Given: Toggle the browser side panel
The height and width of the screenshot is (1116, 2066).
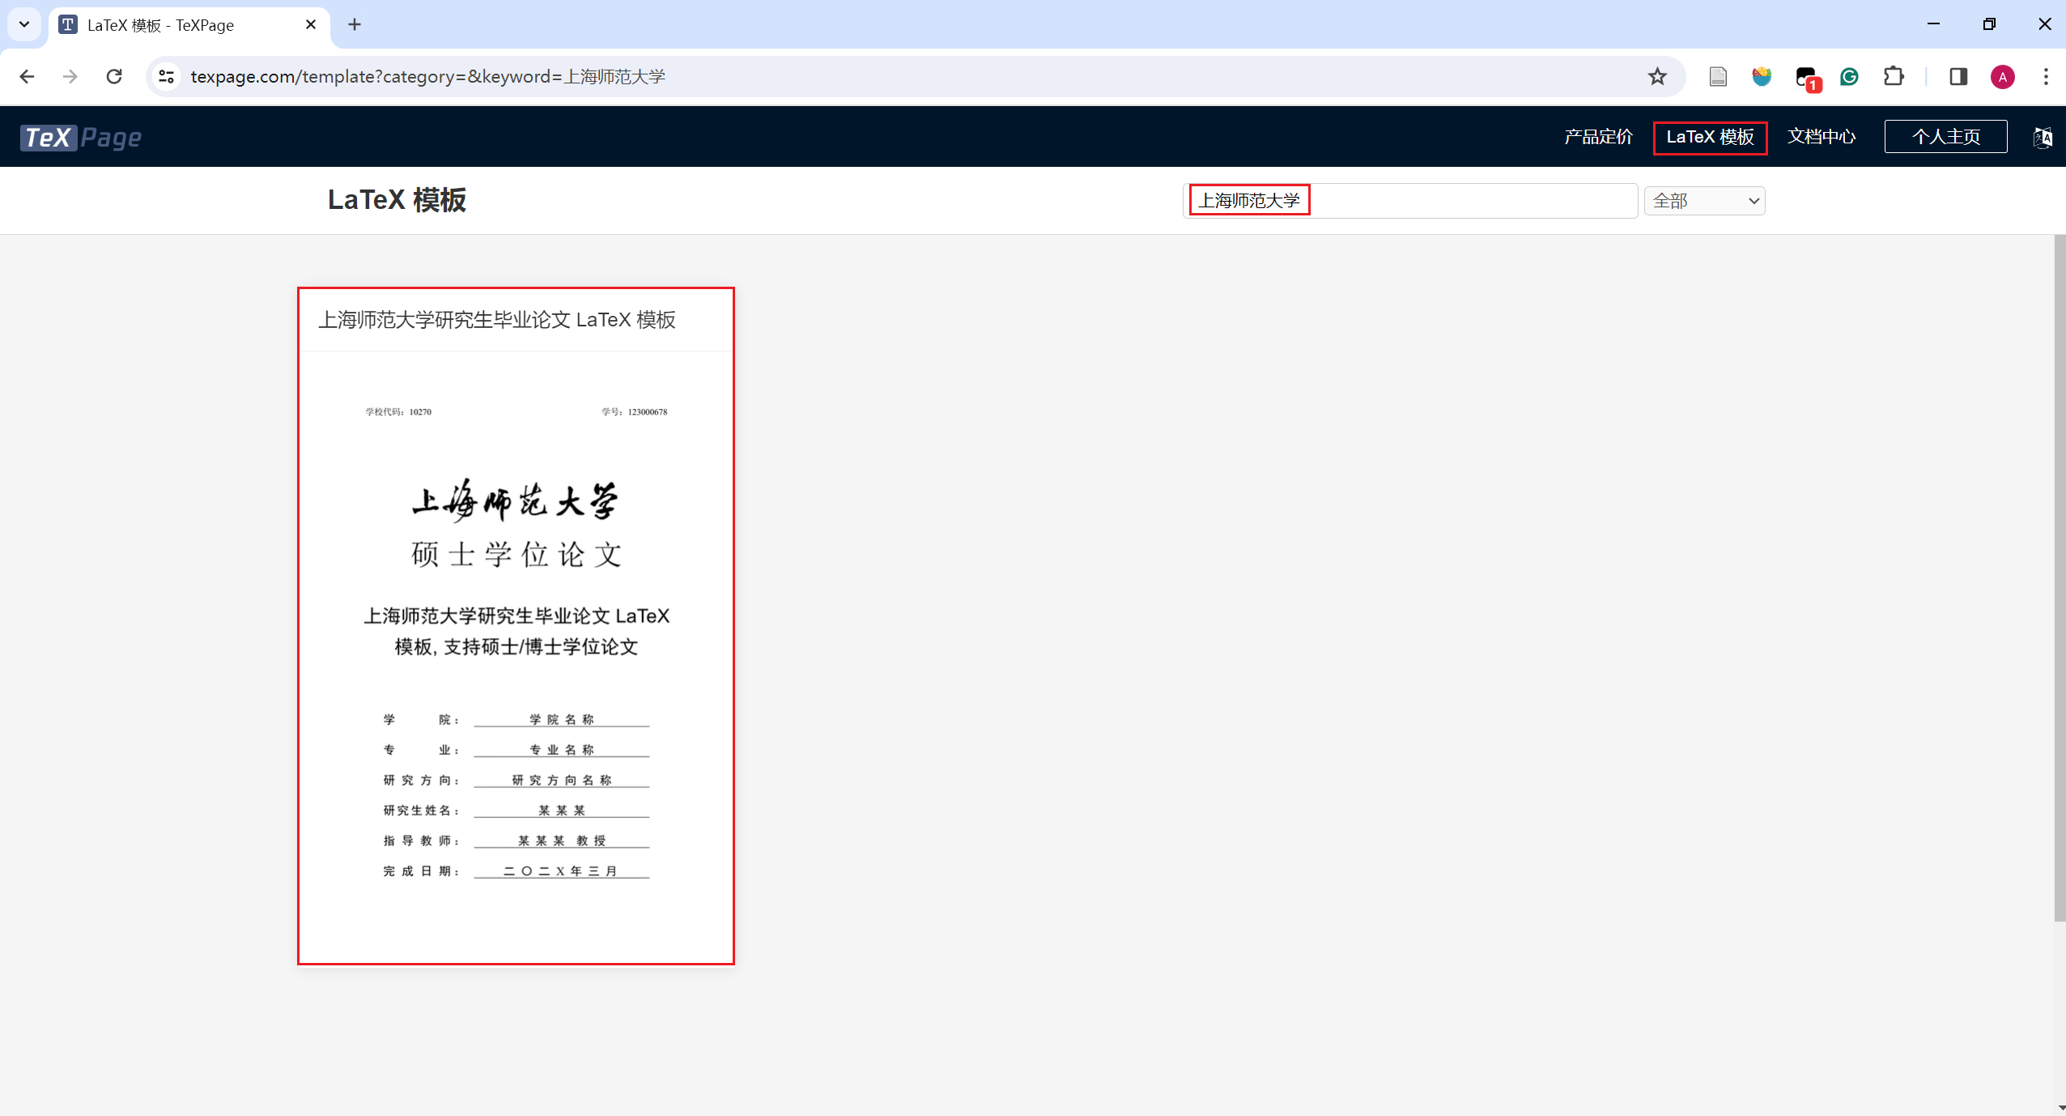Looking at the screenshot, I should tap(1958, 76).
